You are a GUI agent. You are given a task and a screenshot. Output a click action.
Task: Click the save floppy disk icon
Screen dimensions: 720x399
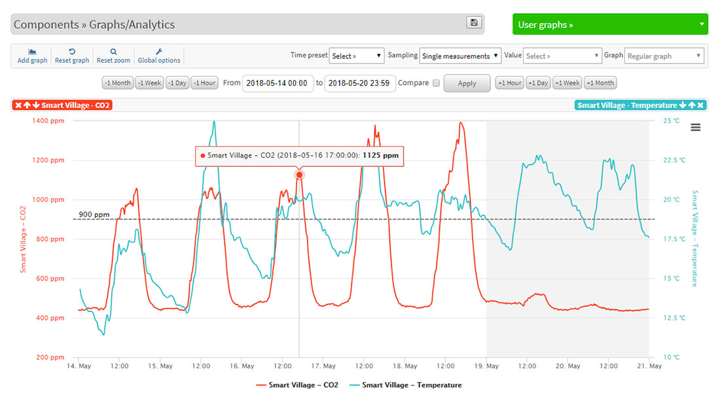coord(473,23)
